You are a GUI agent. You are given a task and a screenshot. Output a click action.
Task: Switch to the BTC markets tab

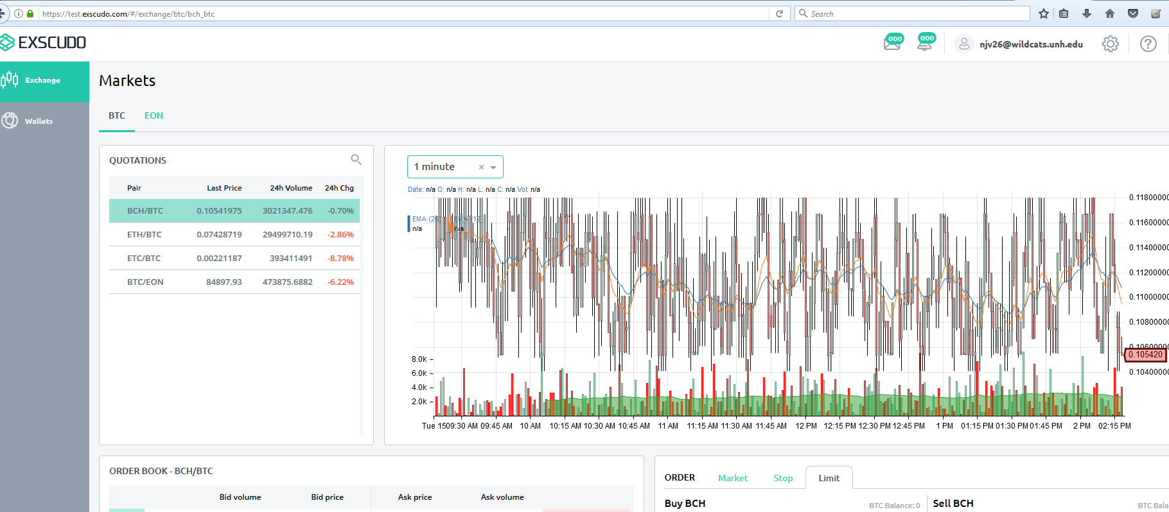(117, 116)
